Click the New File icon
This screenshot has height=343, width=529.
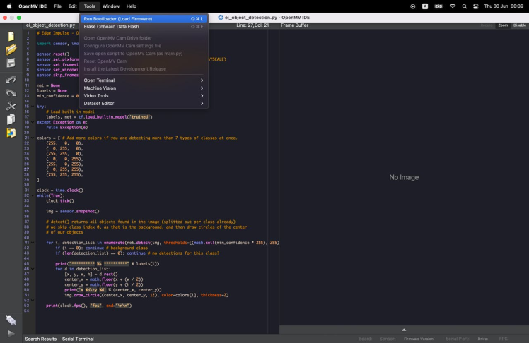point(11,36)
